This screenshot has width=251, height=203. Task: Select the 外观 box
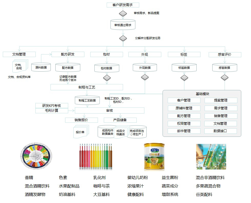pos(145,54)
